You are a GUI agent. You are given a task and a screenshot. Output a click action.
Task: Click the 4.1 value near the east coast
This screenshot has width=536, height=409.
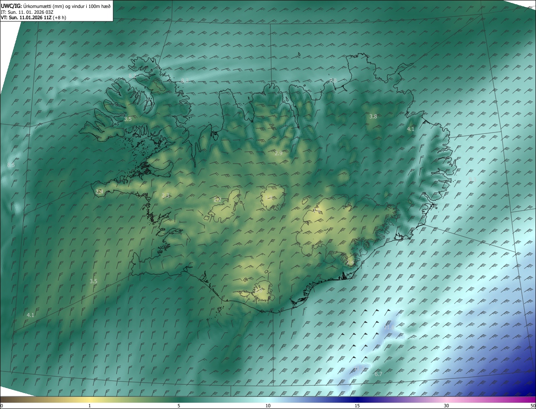click(410, 129)
